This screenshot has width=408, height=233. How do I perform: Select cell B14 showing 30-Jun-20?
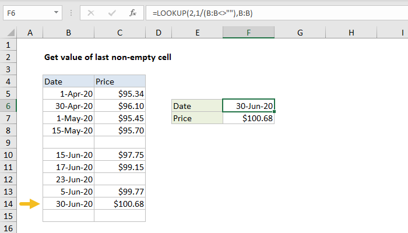tap(68, 204)
